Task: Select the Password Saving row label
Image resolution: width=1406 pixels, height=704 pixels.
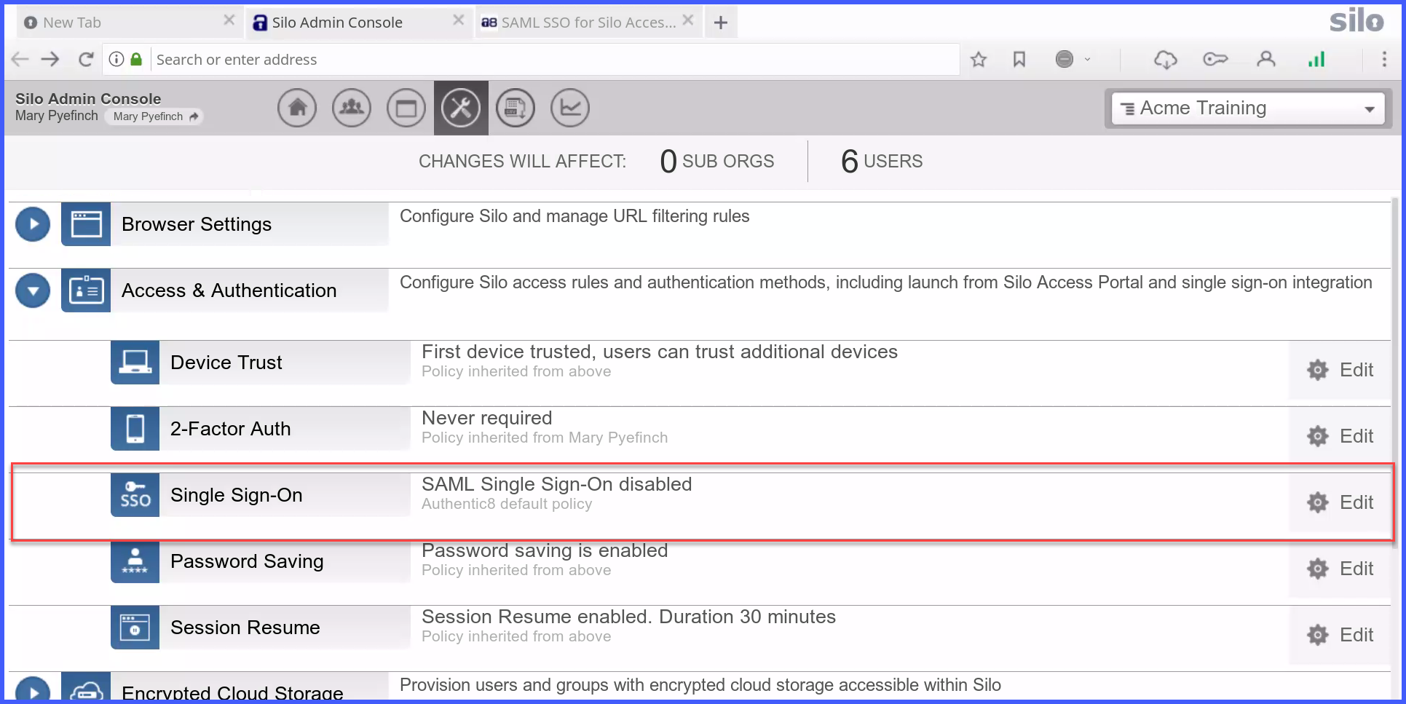Action: coord(247,561)
